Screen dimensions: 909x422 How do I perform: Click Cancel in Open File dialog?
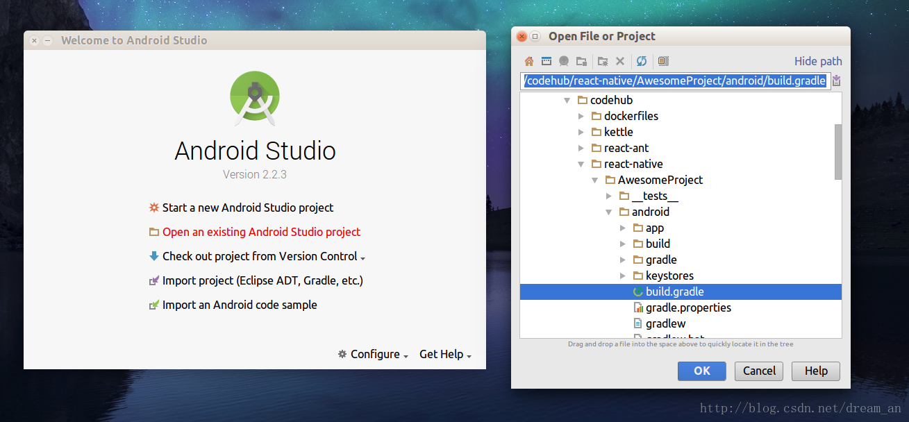click(759, 371)
